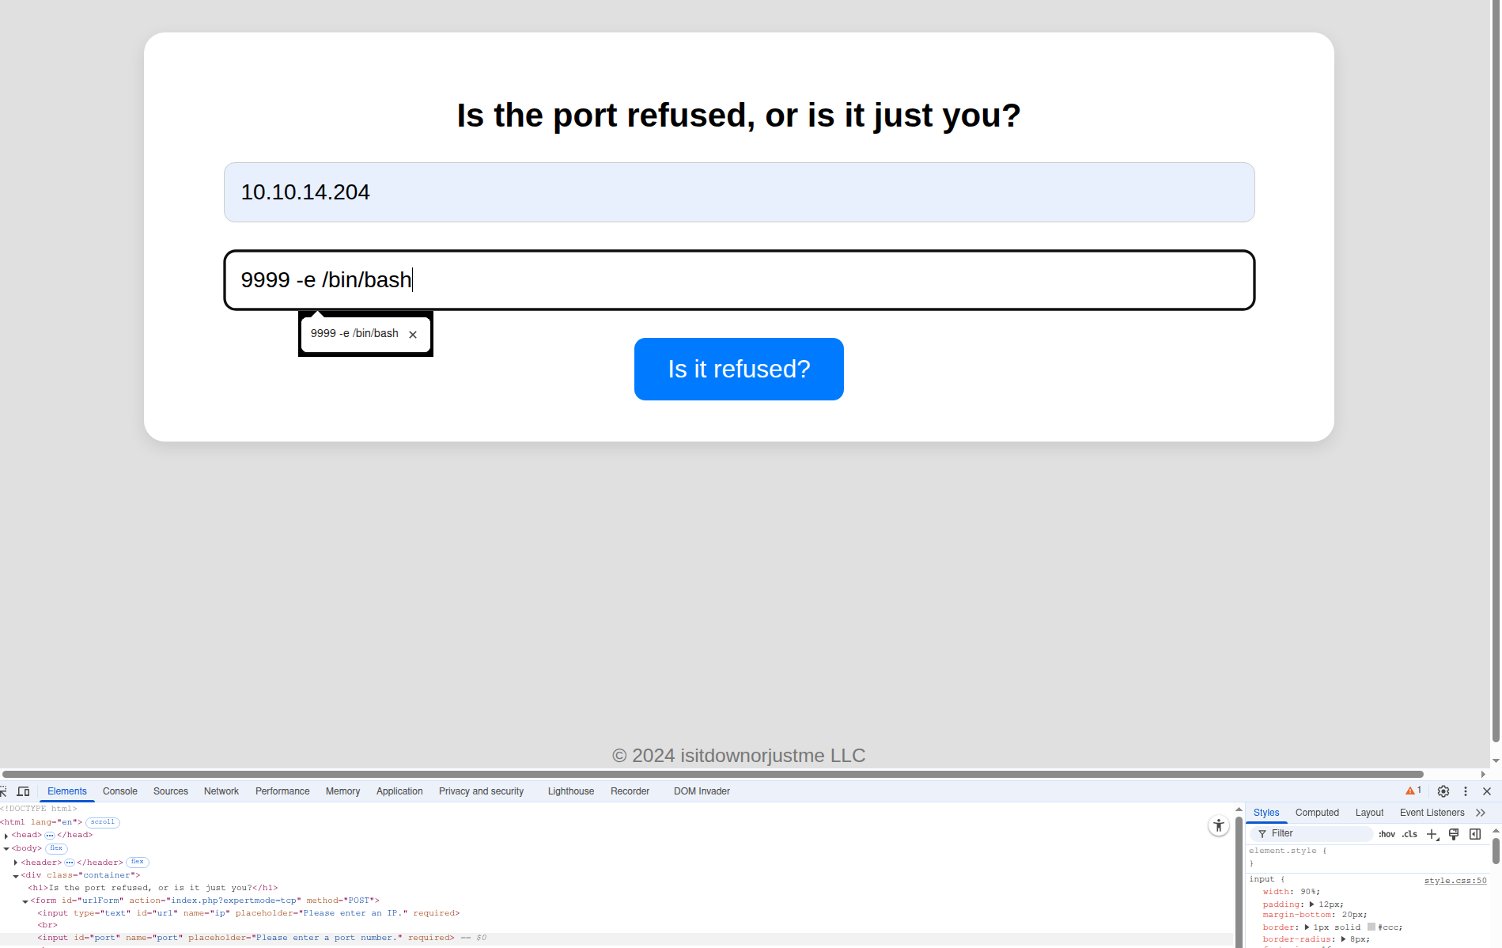This screenshot has height=948, width=1502.
Task: Open the style.css:50 source link
Action: coord(1455,881)
